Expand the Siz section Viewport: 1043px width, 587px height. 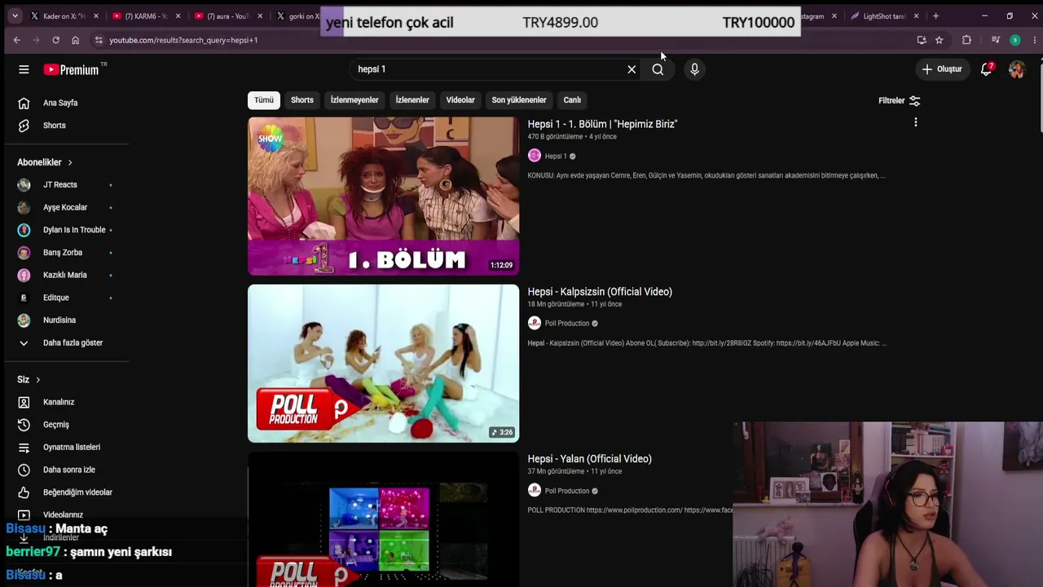point(29,379)
